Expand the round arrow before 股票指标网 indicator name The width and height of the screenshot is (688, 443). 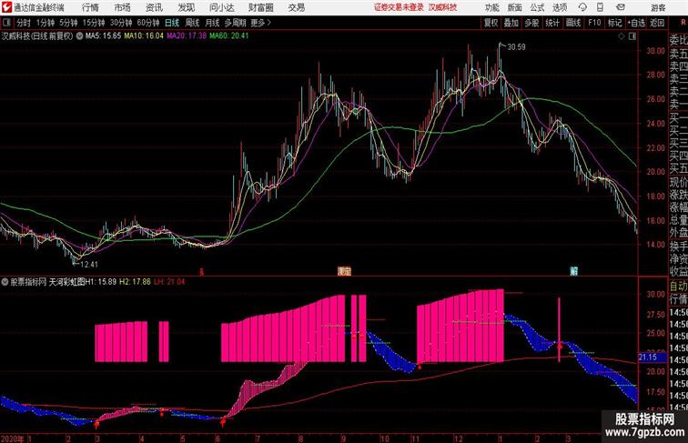pos(5,282)
